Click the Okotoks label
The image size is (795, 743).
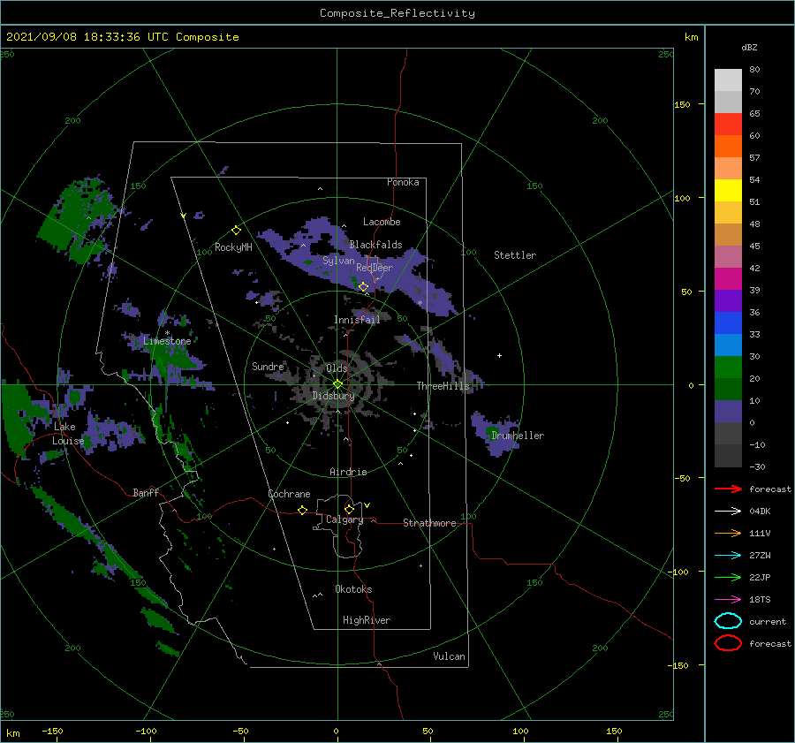point(353,589)
